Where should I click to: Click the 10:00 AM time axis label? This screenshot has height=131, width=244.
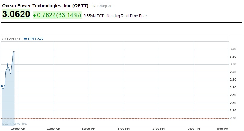pos(18,129)
